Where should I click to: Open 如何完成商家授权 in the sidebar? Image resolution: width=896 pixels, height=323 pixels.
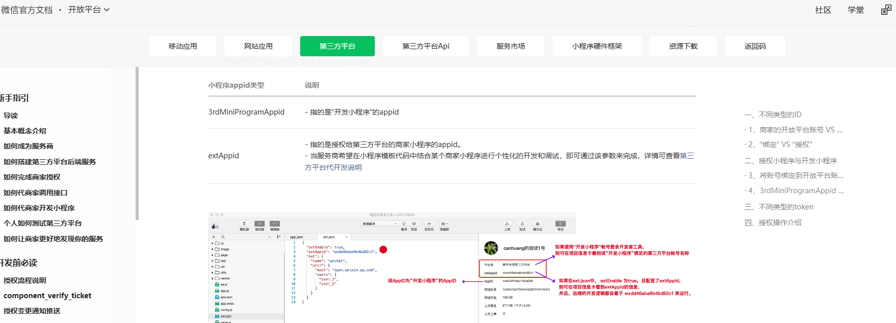pos(32,177)
